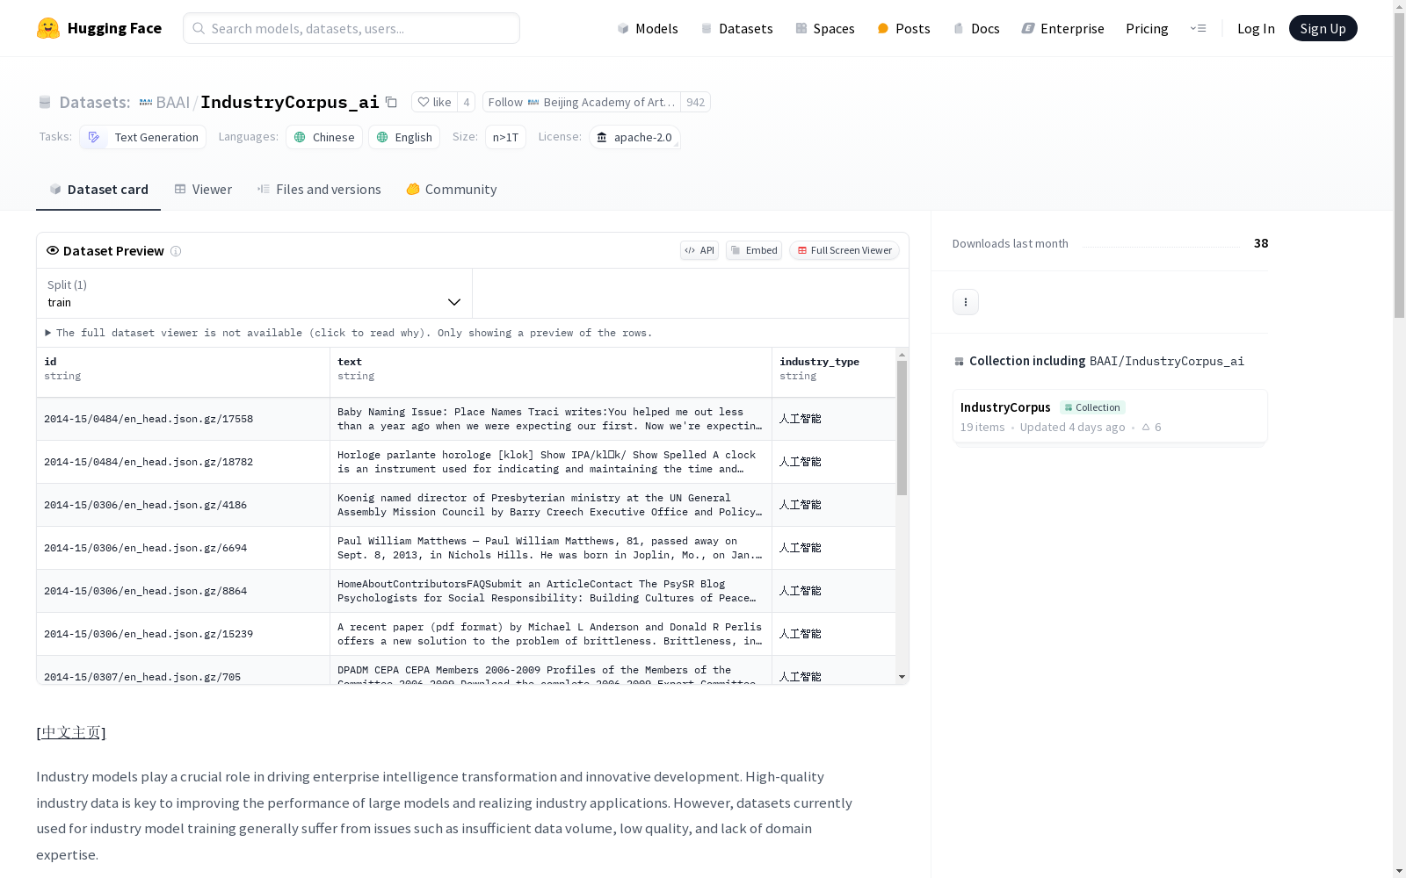Click the Sign Up button
Image resolution: width=1406 pixels, height=878 pixels.
pyautogui.click(x=1323, y=28)
